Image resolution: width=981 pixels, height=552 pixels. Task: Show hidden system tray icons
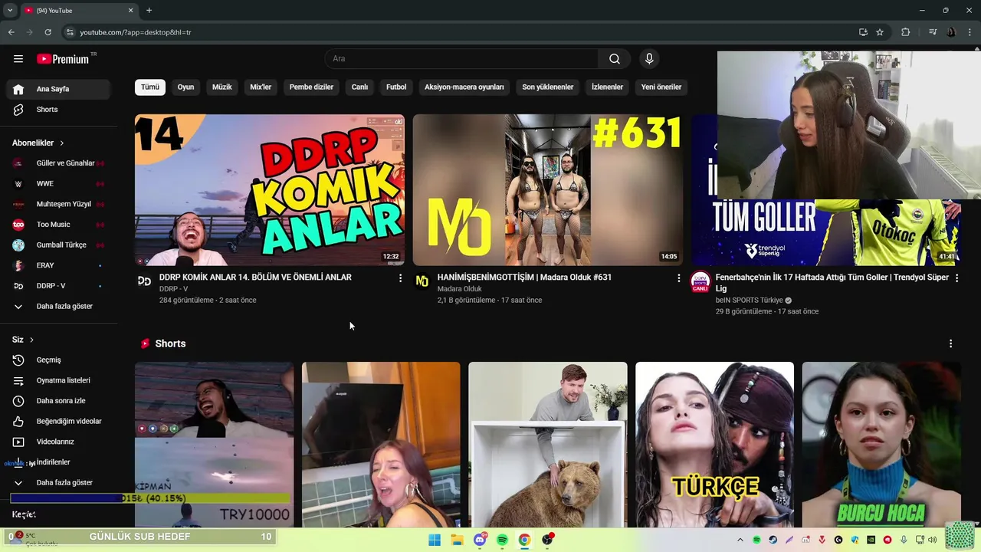click(740, 540)
